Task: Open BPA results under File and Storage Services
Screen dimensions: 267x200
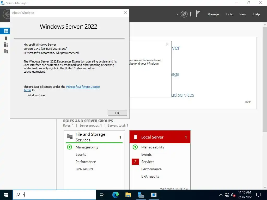Action: [x=84, y=169]
